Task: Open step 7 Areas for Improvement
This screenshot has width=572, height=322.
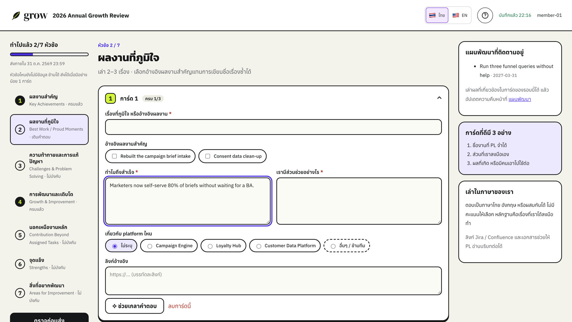Action: click(49, 293)
